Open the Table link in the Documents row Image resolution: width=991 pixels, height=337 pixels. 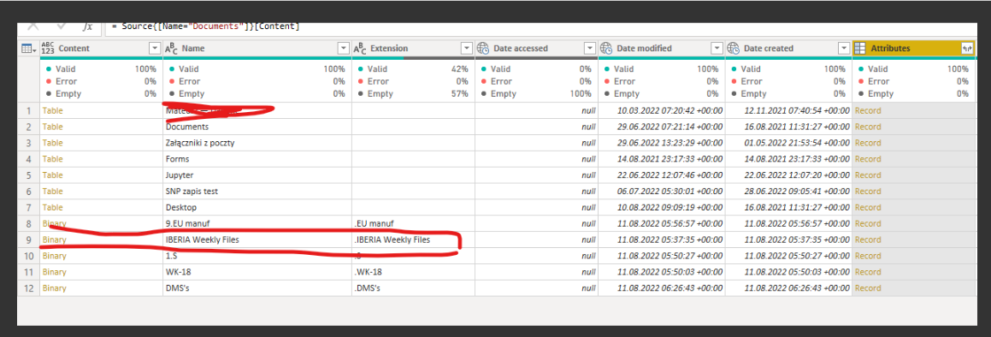pos(52,127)
